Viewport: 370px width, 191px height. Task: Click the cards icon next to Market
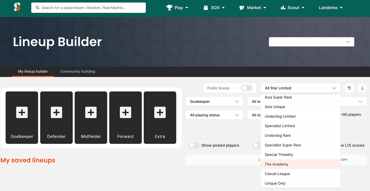point(242,8)
